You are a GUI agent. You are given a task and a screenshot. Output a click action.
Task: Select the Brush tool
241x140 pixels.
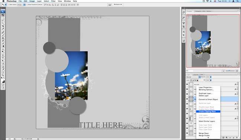point(3,35)
